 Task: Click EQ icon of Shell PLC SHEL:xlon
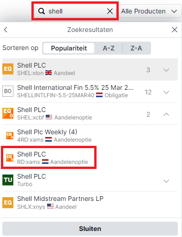coord(8,69)
